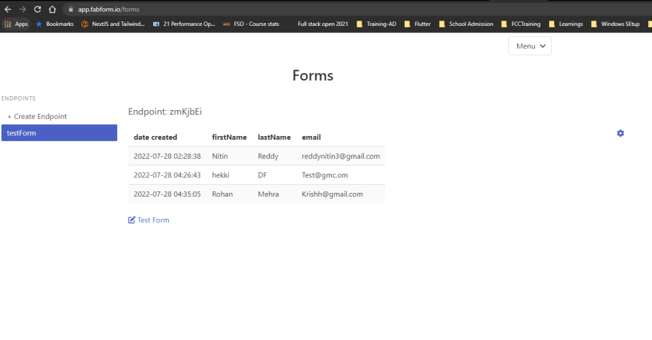The width and height of the screenshot is (652, 340).
Task: Click the Endpoint: zmKjbEi heading
Action: click(164, 112)
